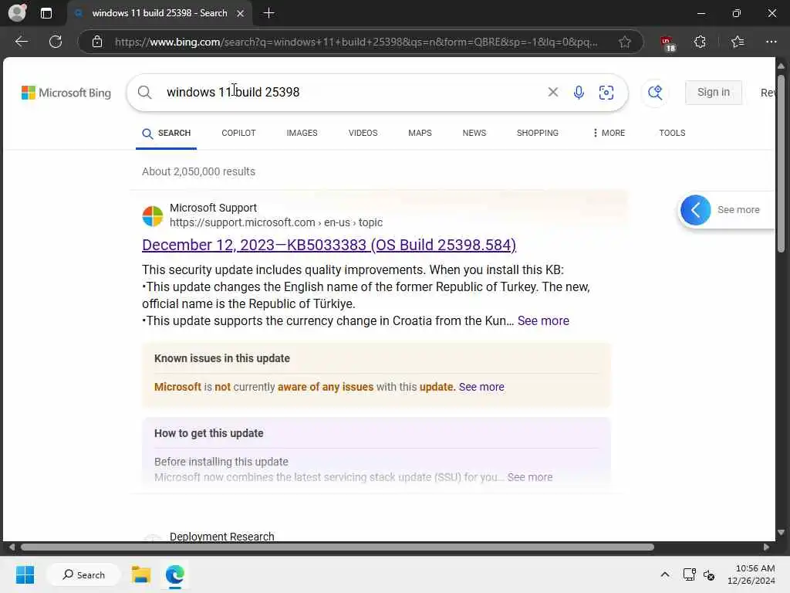
Task: Open the Extensions puzzle icon
Action: (700, 42)
